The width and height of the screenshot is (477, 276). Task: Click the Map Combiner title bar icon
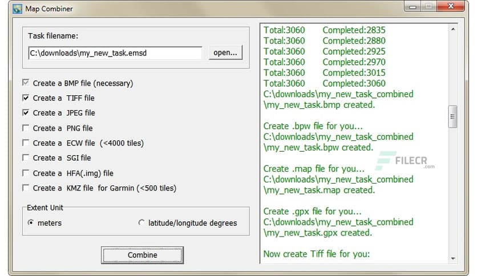(17, 9)
